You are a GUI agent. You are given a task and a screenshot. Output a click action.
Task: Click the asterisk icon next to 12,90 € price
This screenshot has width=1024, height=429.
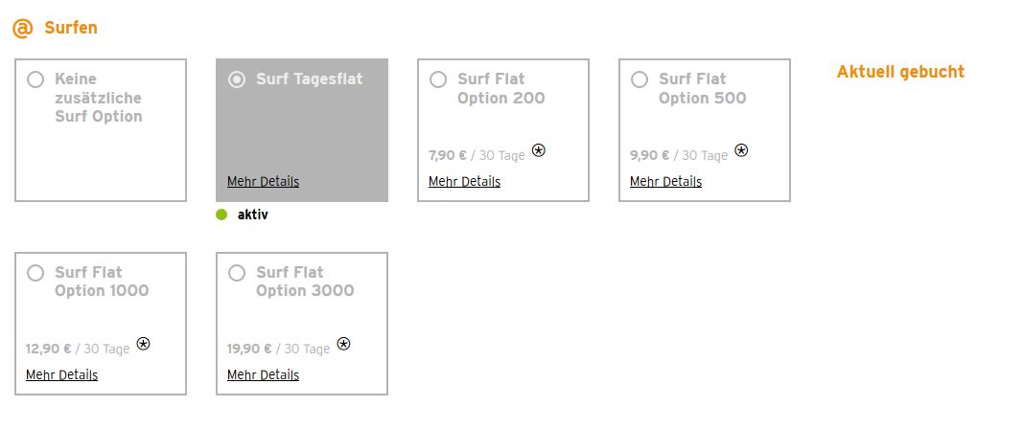tap(143, 344)
